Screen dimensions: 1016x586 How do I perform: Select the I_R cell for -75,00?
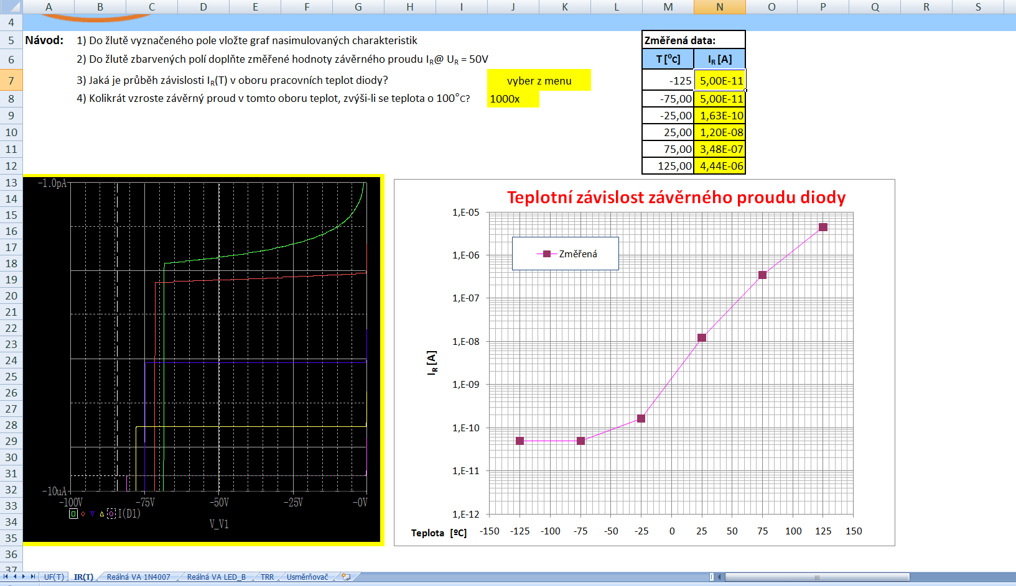pos(720,99)
